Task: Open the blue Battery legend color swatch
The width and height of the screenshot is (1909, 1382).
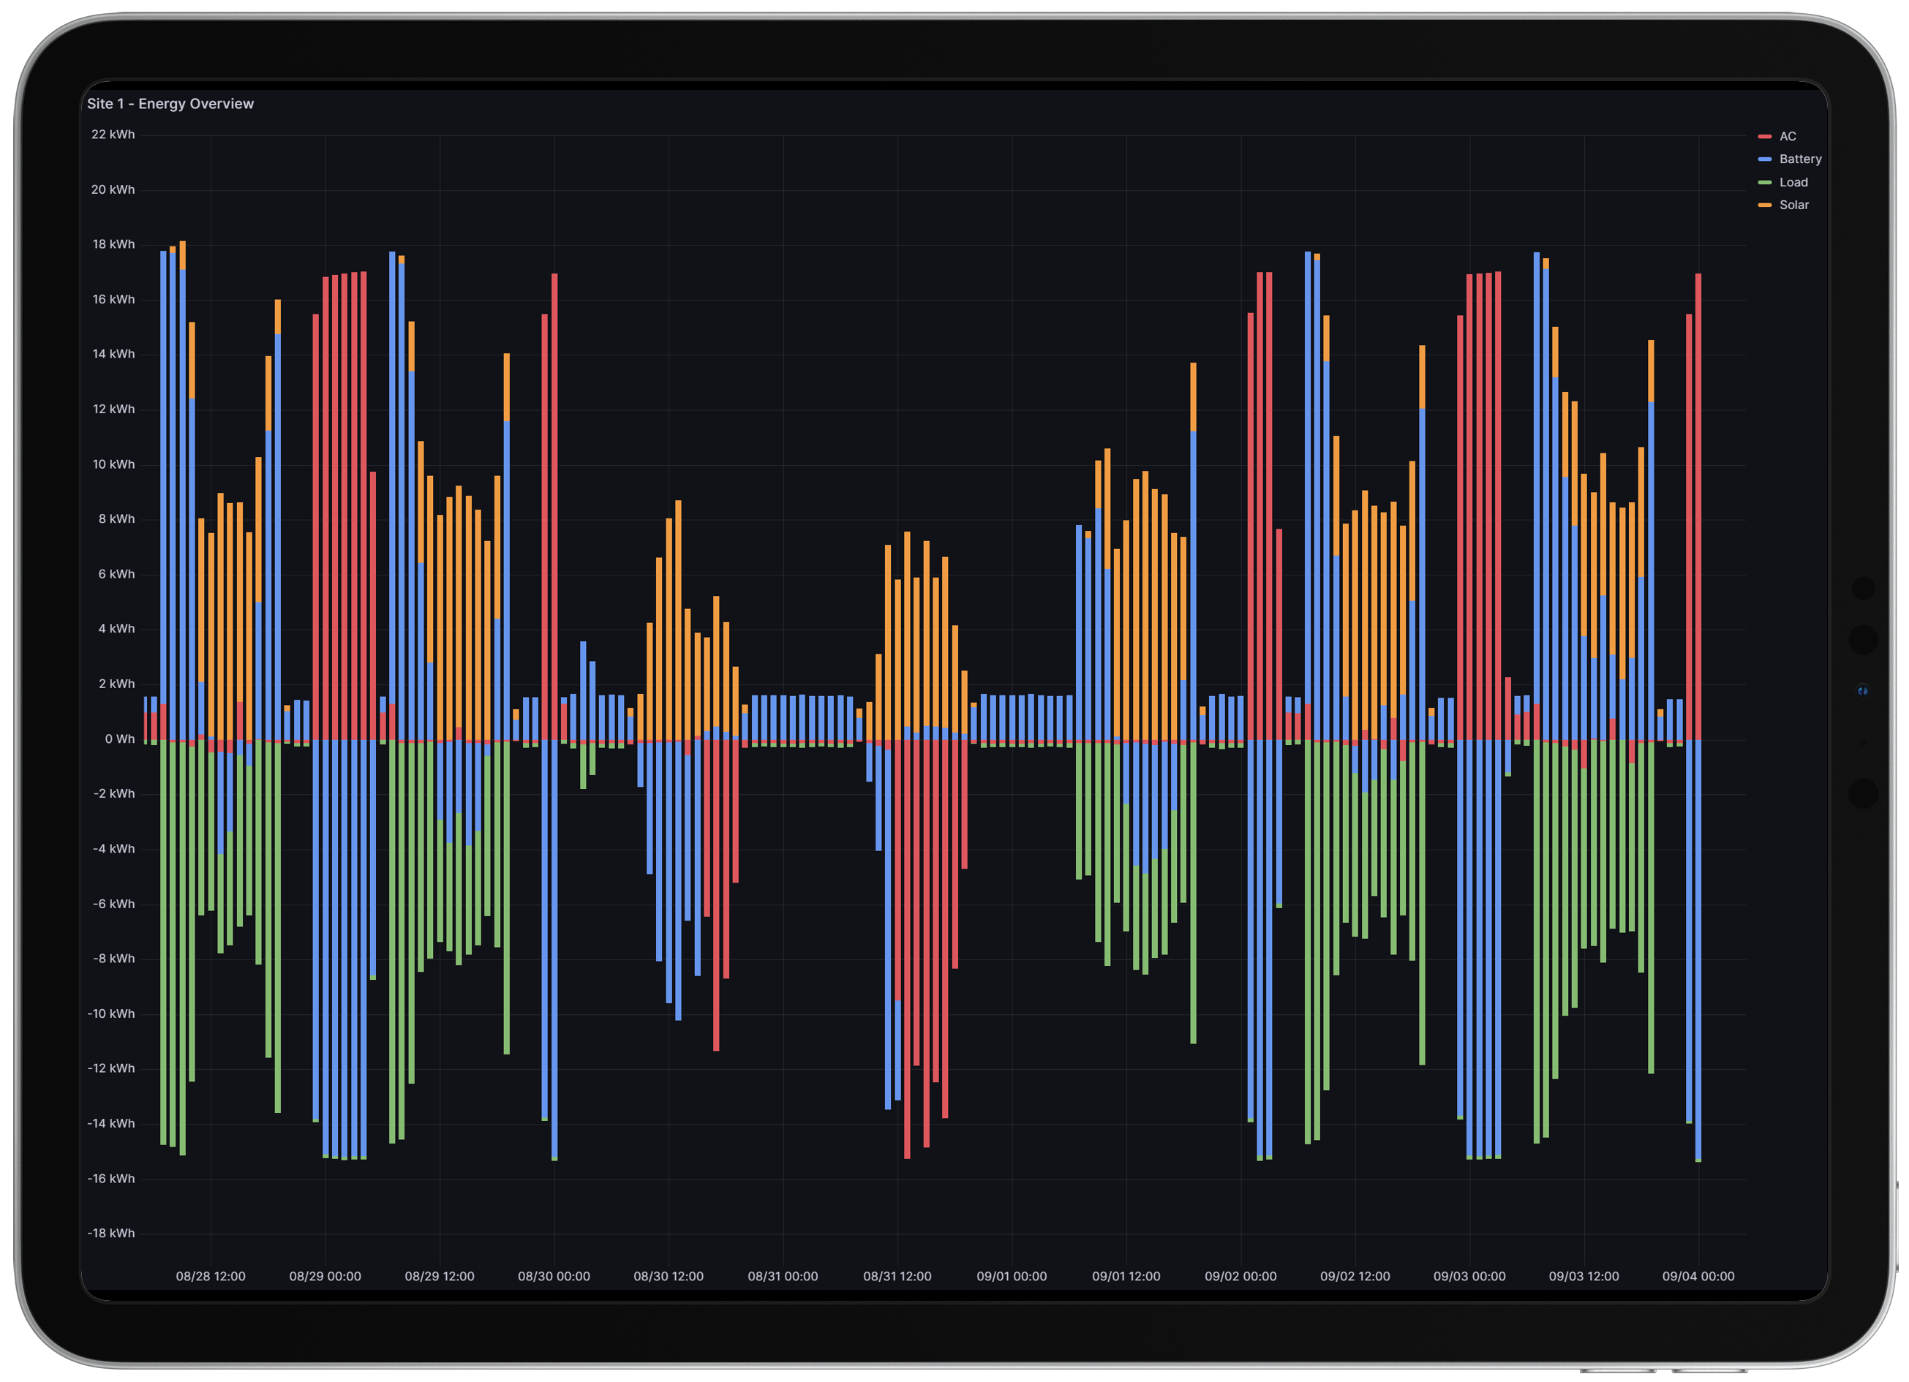Action: coord(1765,159)
